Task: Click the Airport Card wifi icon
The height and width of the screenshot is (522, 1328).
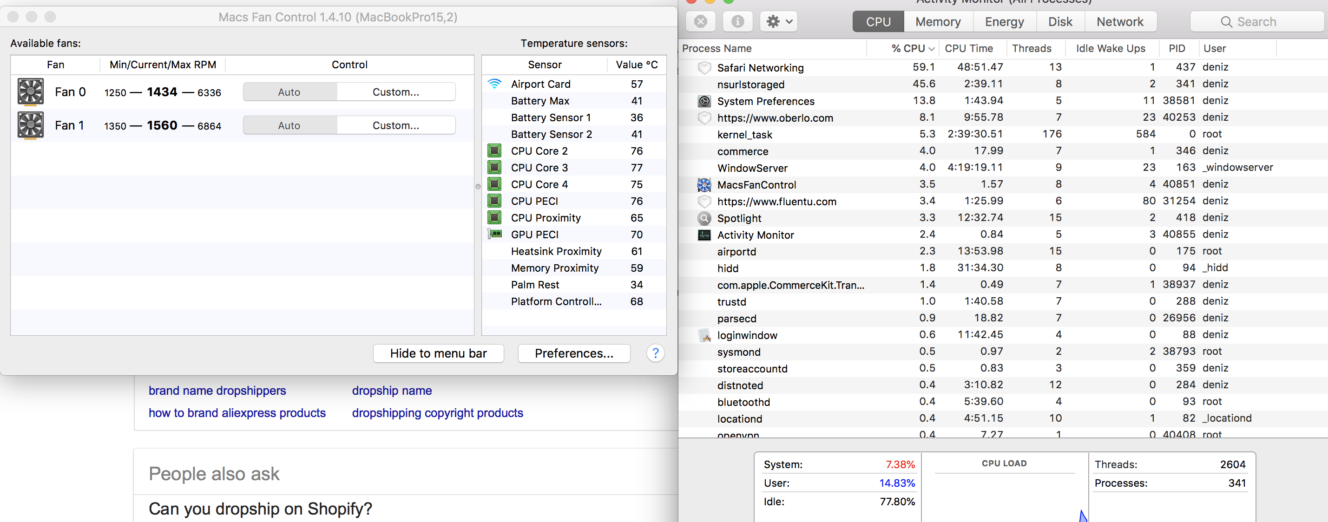Action: [x=494, y=84]
